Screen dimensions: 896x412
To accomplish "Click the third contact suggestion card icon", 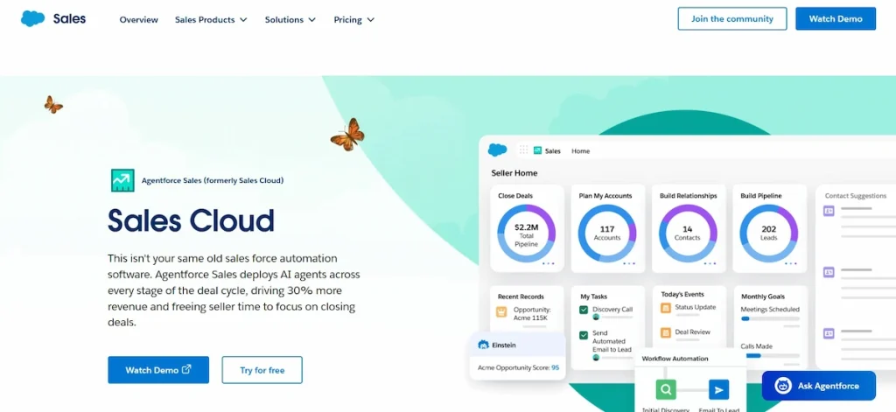I will (829, 333).
